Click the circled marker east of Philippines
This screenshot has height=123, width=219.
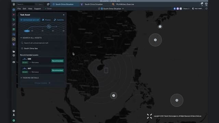(177, 100)
